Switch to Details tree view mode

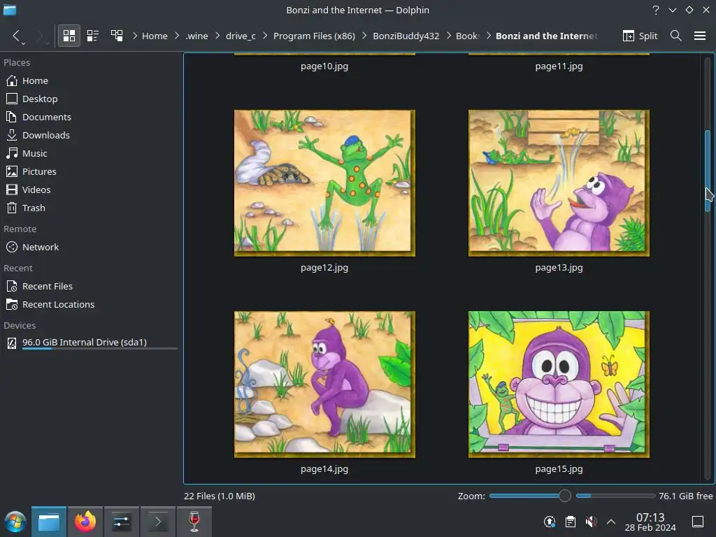tap(117, 36)
